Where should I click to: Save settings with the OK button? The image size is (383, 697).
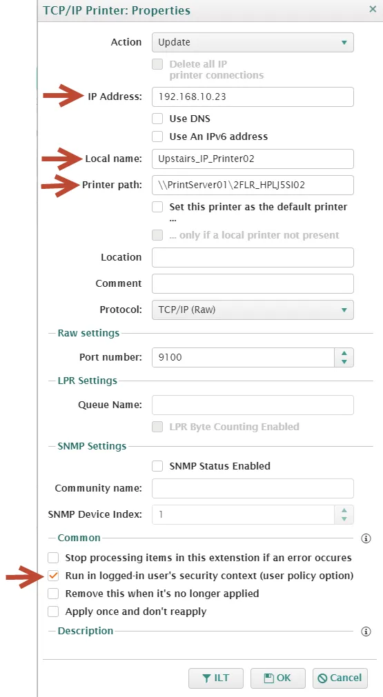click(x=277, y=678)
